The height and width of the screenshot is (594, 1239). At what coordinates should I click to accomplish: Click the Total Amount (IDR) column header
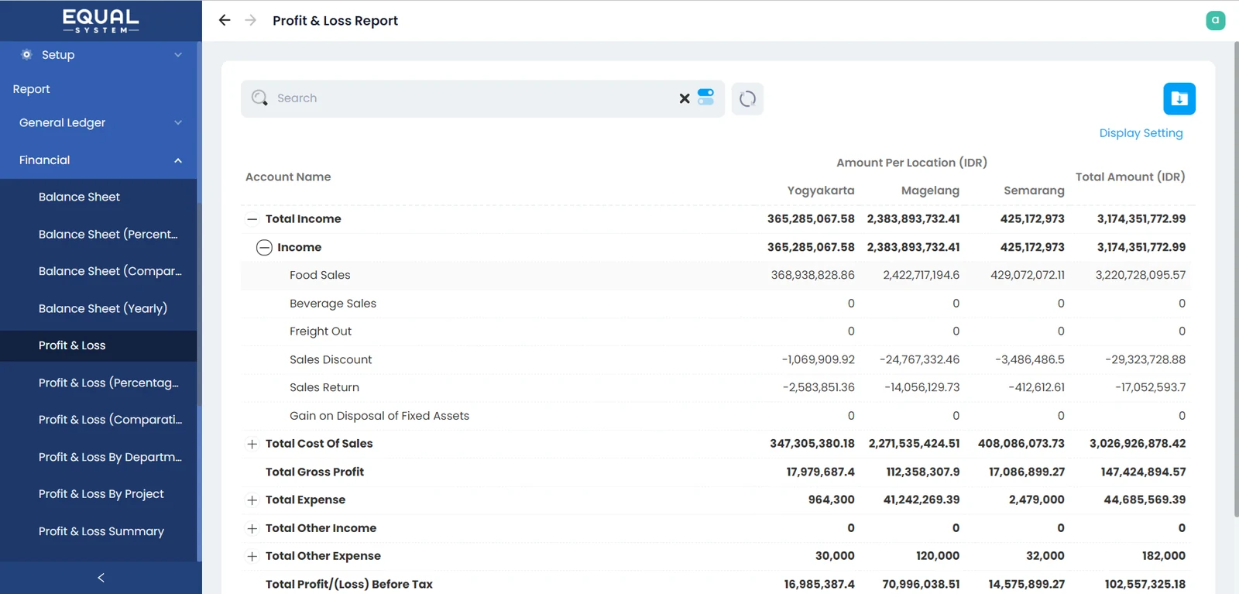[x=1130, y=177]
